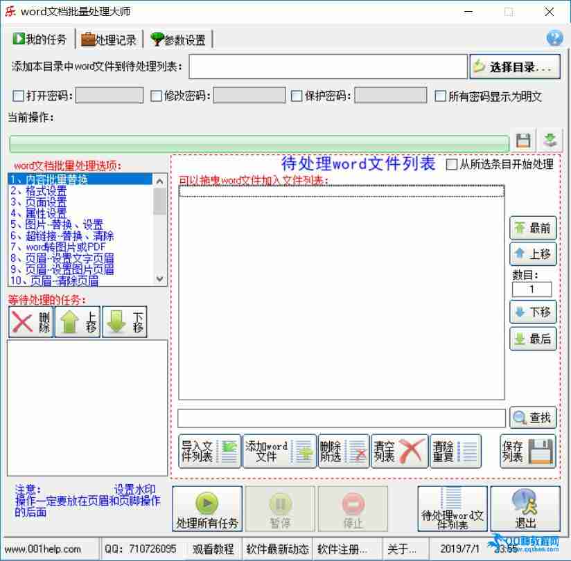Click the 暂停 pause button
Screen dimensions: 571x561
pos(280,508)
